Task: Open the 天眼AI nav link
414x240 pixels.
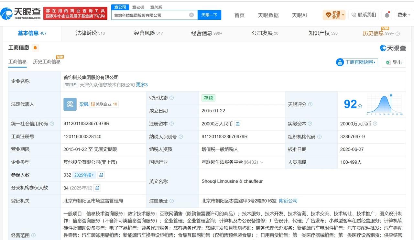Action: (299, 15)
